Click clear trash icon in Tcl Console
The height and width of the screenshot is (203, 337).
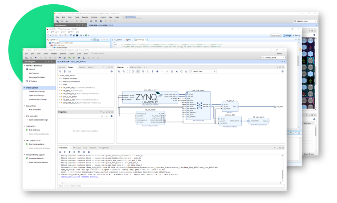[x=89, y=152]
